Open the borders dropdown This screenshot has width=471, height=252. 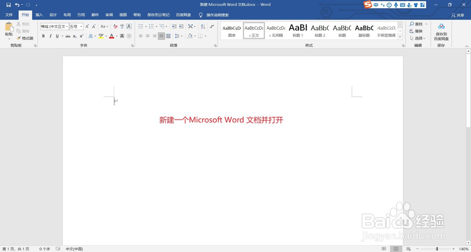pos(205,36)
